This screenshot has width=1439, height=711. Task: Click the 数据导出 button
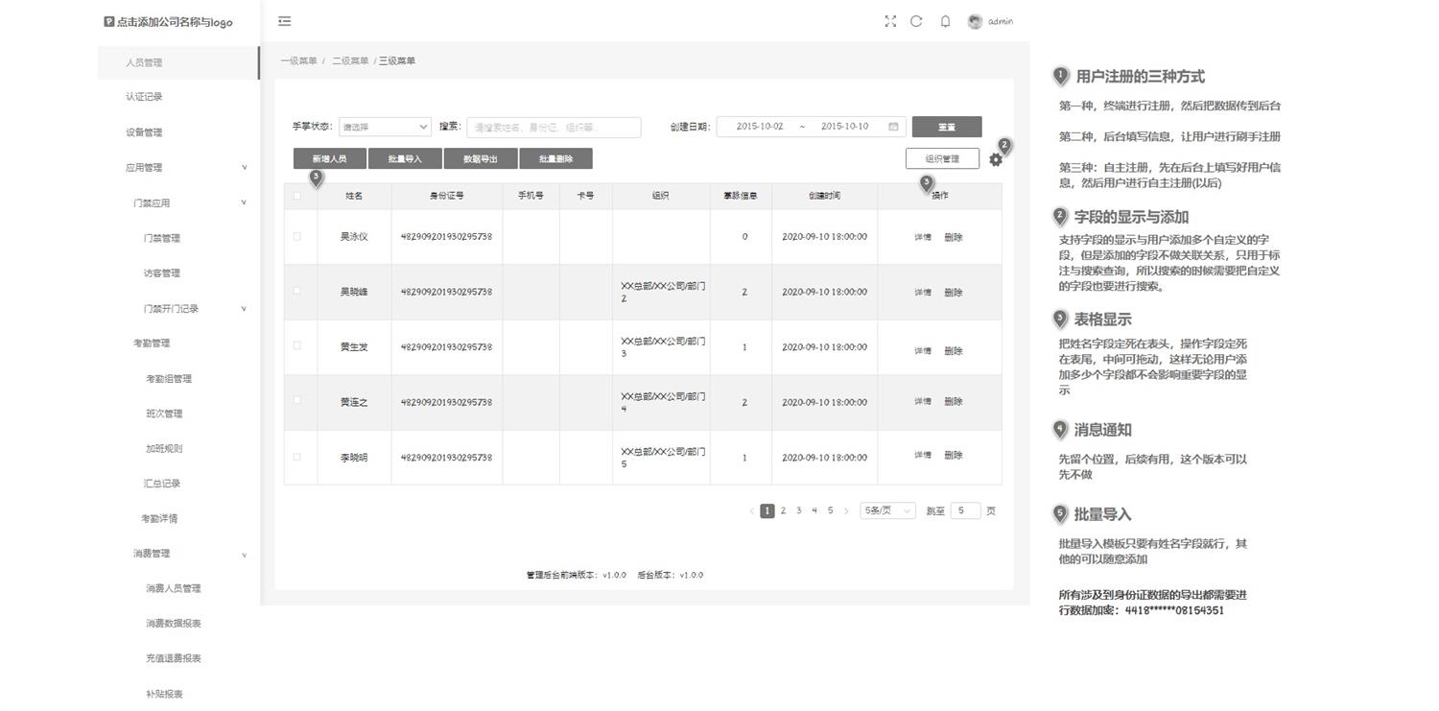[481, 159]
